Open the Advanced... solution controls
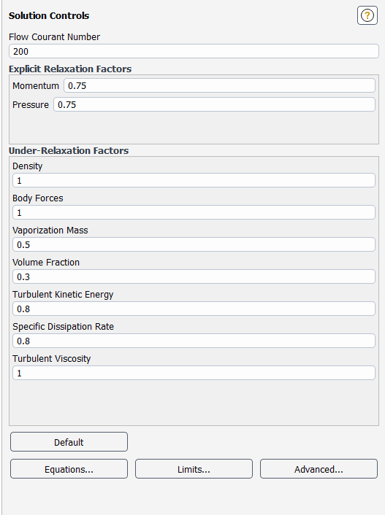Screen dimensions: 385x515 tap(319, 469)
